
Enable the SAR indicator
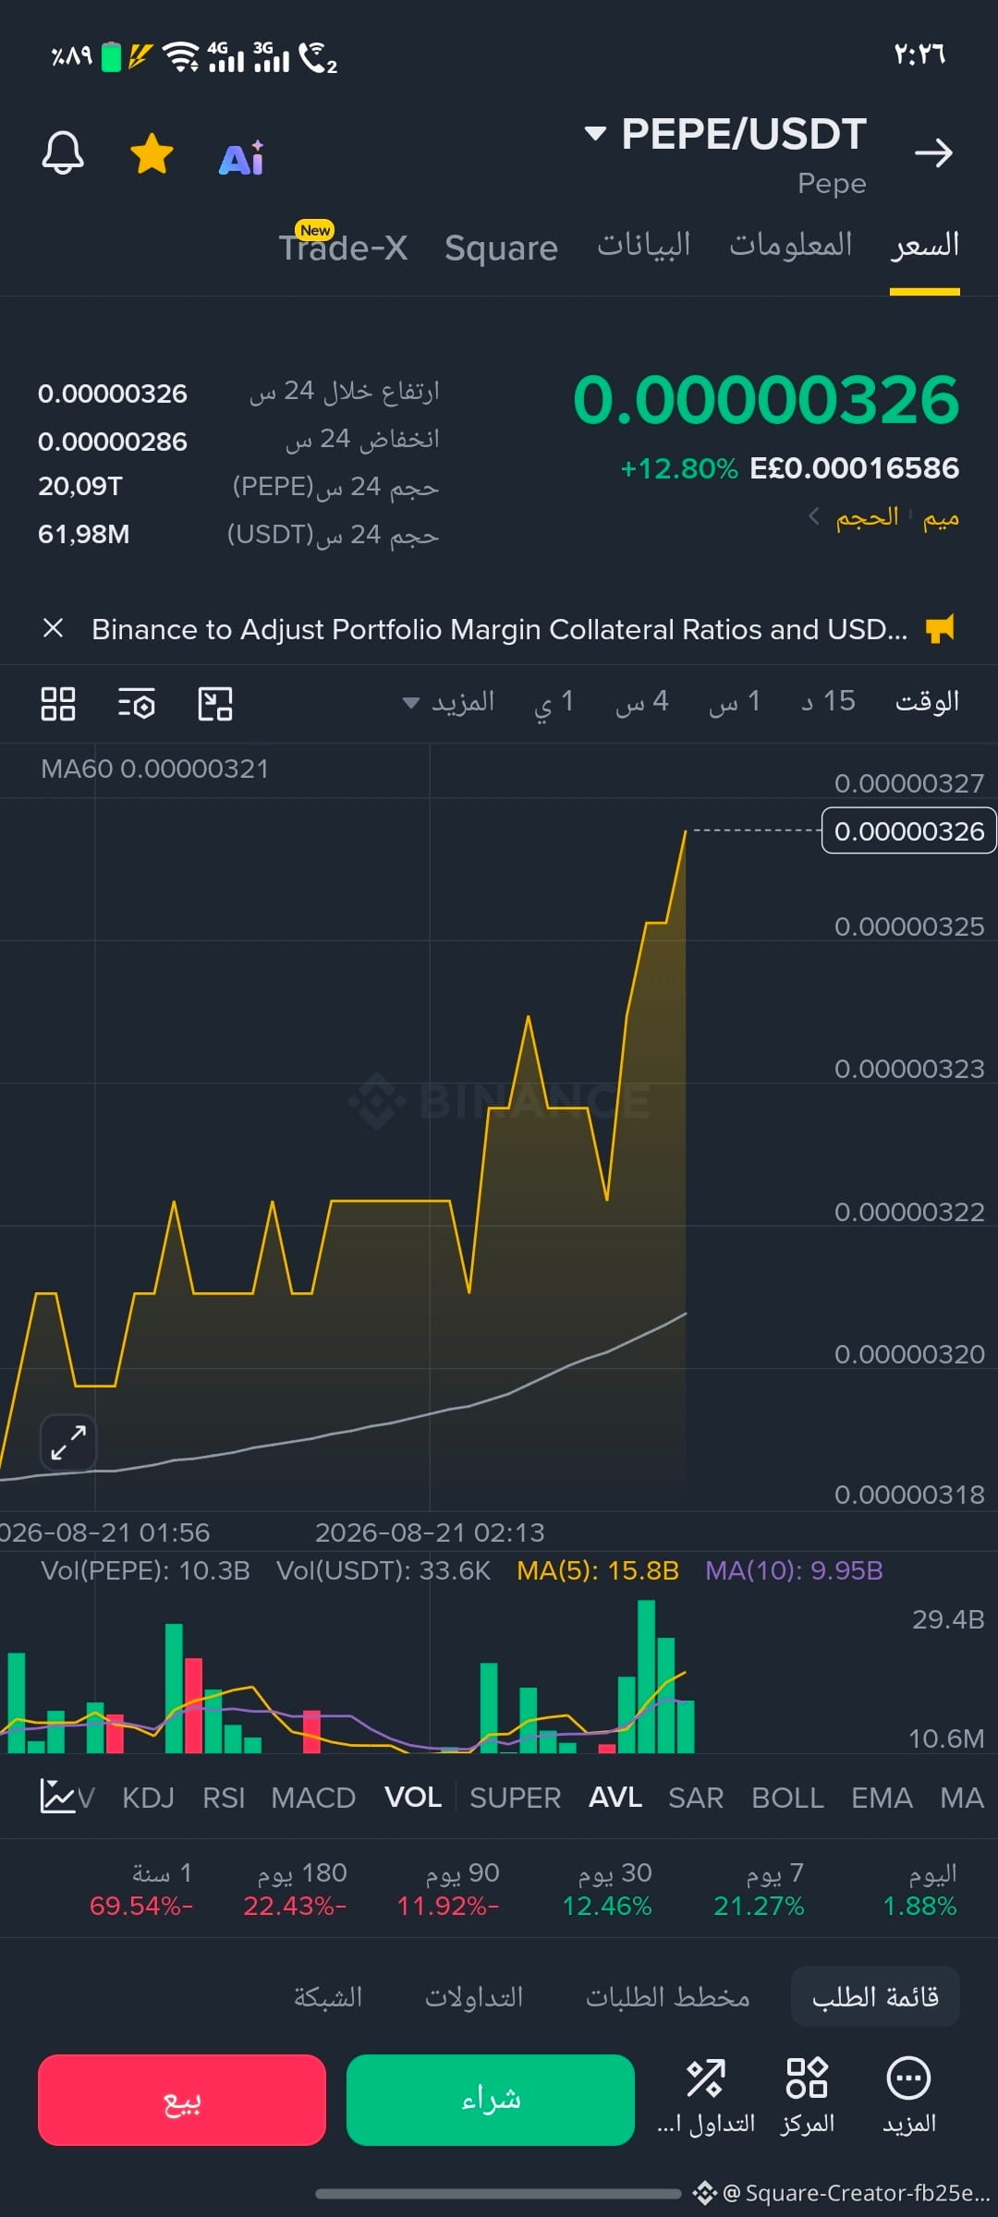696,1798
